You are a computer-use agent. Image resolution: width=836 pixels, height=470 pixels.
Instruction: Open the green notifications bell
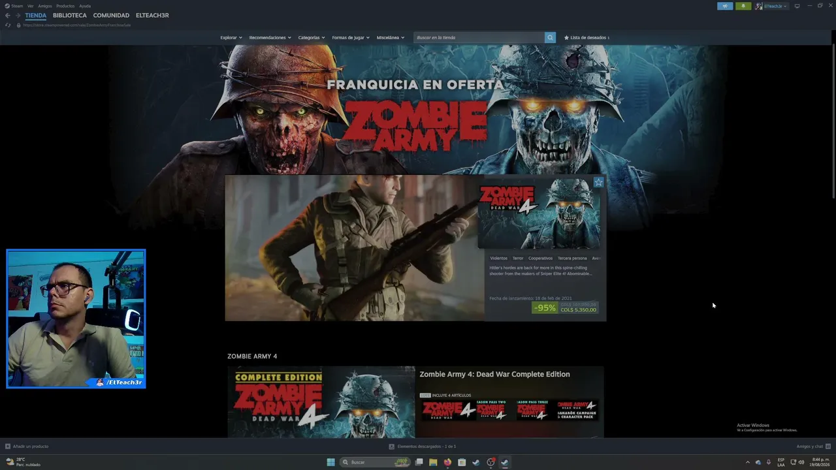743,6
